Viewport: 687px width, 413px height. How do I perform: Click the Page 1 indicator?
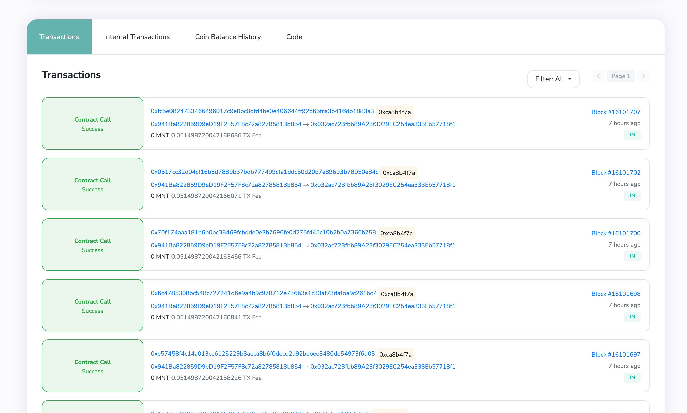(621, 76)
